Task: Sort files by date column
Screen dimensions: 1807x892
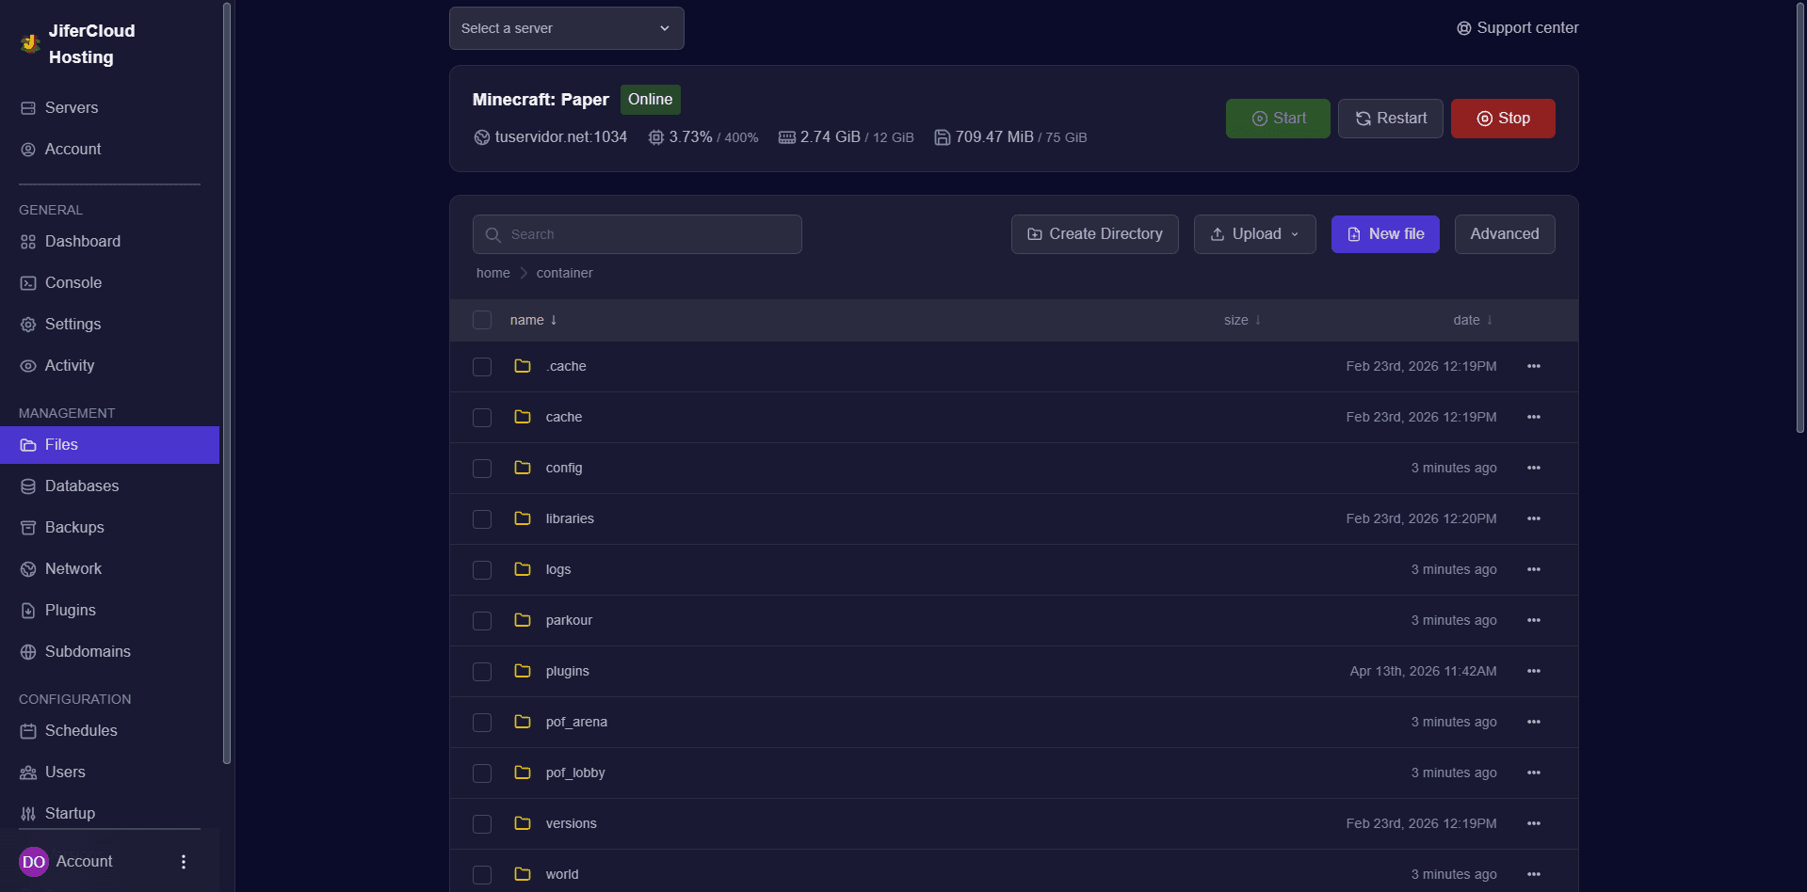Action: click(1473, 320)
